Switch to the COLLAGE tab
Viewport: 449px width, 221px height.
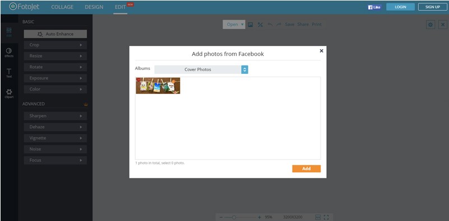click(x=62, y=7)
